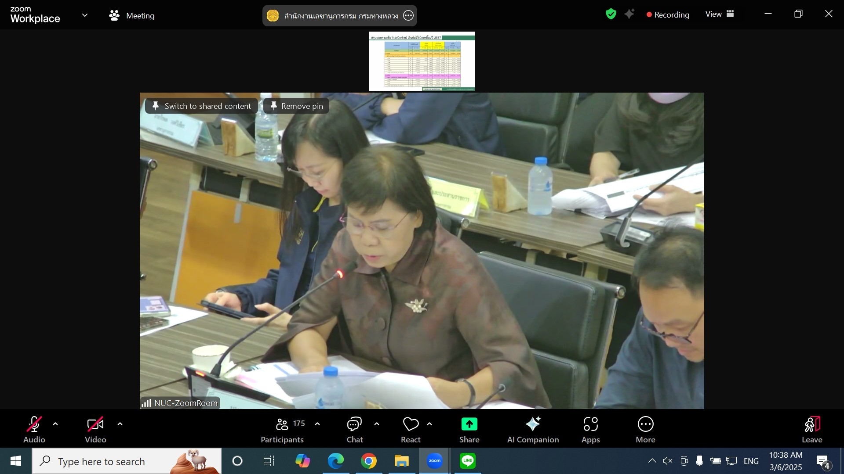Remove pin from pinned video
The width and height of the screenshot is (844, 474).
click(x=296, y=106)
